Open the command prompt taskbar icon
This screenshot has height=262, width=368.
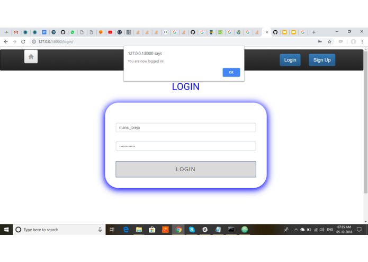coord(231,230)
